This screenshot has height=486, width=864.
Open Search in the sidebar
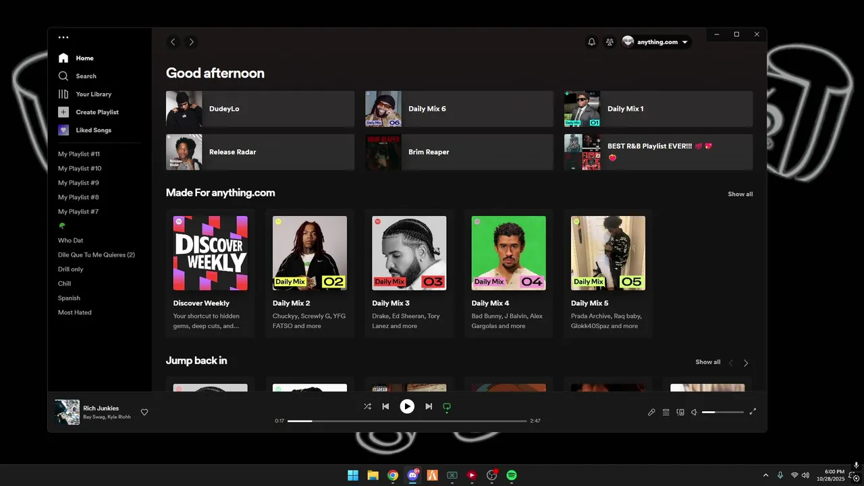[77, 76]
